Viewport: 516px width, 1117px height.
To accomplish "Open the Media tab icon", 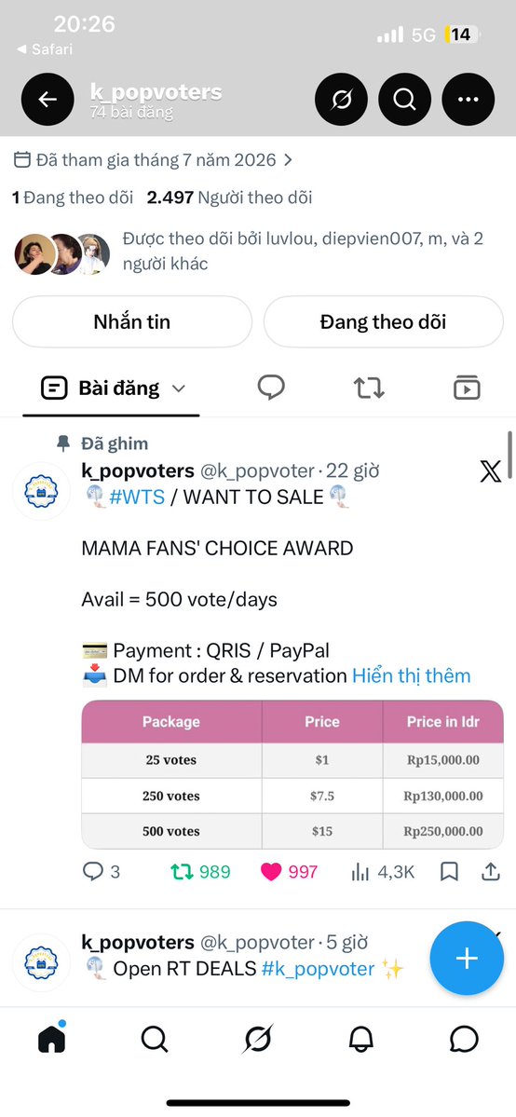I will pyautogui.click(x=467, y=388).
